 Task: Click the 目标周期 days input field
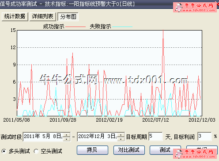(x=155, y=136)
